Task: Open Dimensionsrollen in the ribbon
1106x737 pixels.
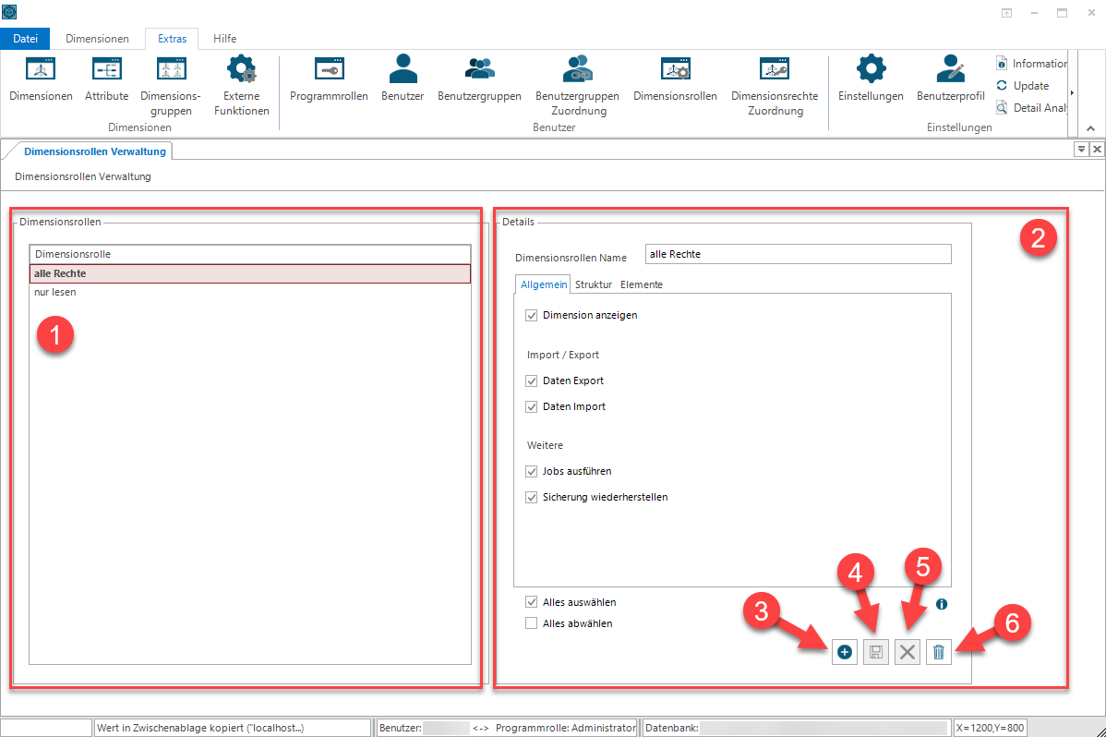Action: tap(675, 79)
